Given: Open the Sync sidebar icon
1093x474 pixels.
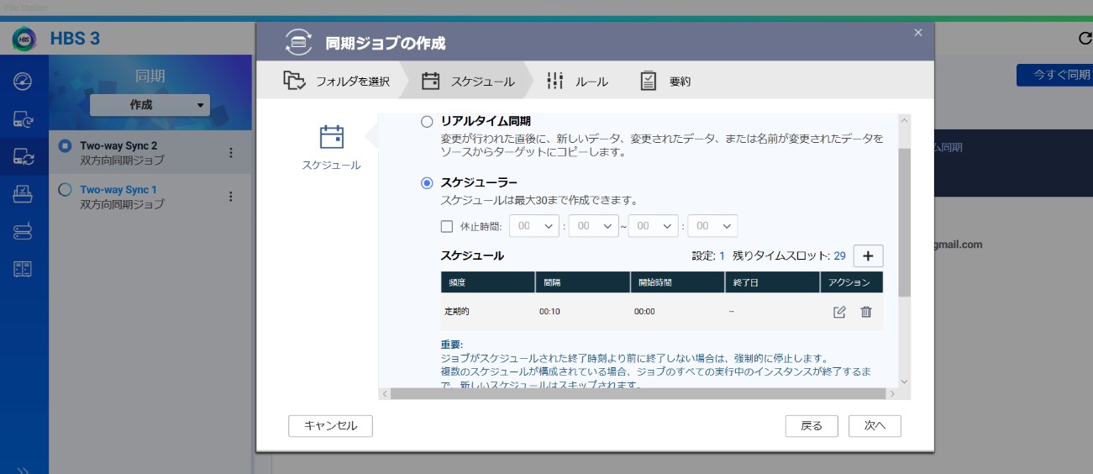Looking at the screenshot, I should [24, 156].
